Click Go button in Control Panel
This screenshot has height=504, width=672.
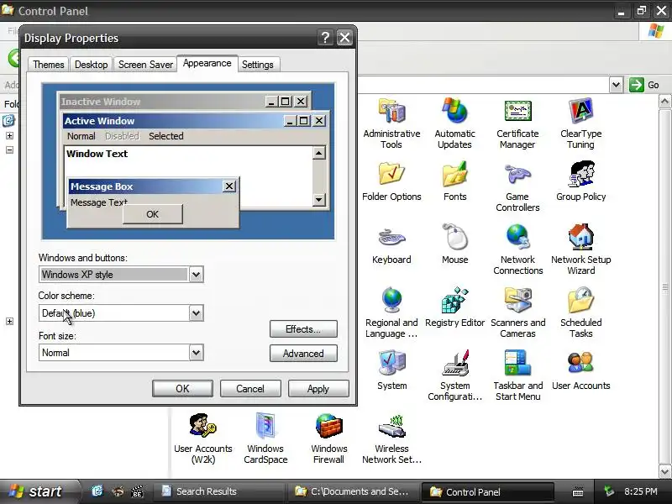[x=644, y=85]
